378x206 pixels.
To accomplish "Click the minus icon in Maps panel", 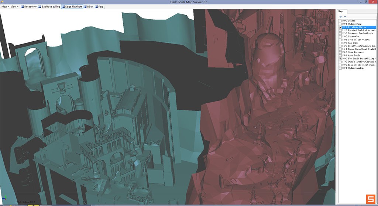I will tap(345, 16).
